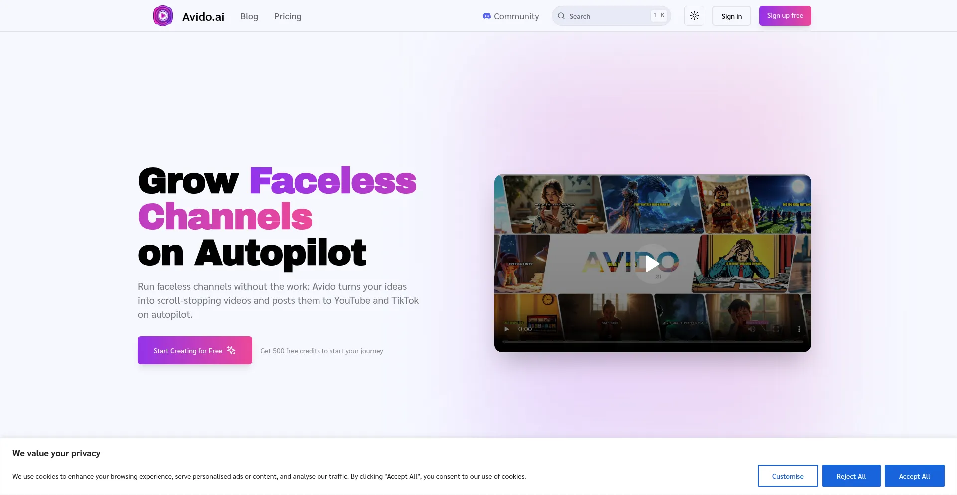Seek on the video progress bar
The width and height of the screenshot is (957, 495).
tap(652, 342)
